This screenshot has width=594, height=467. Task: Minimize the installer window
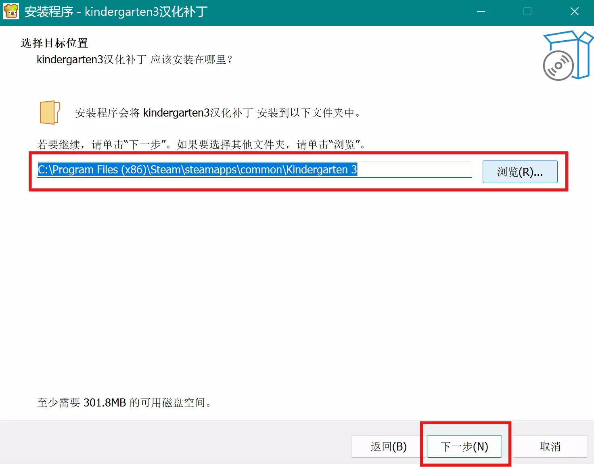click(481, 11)
